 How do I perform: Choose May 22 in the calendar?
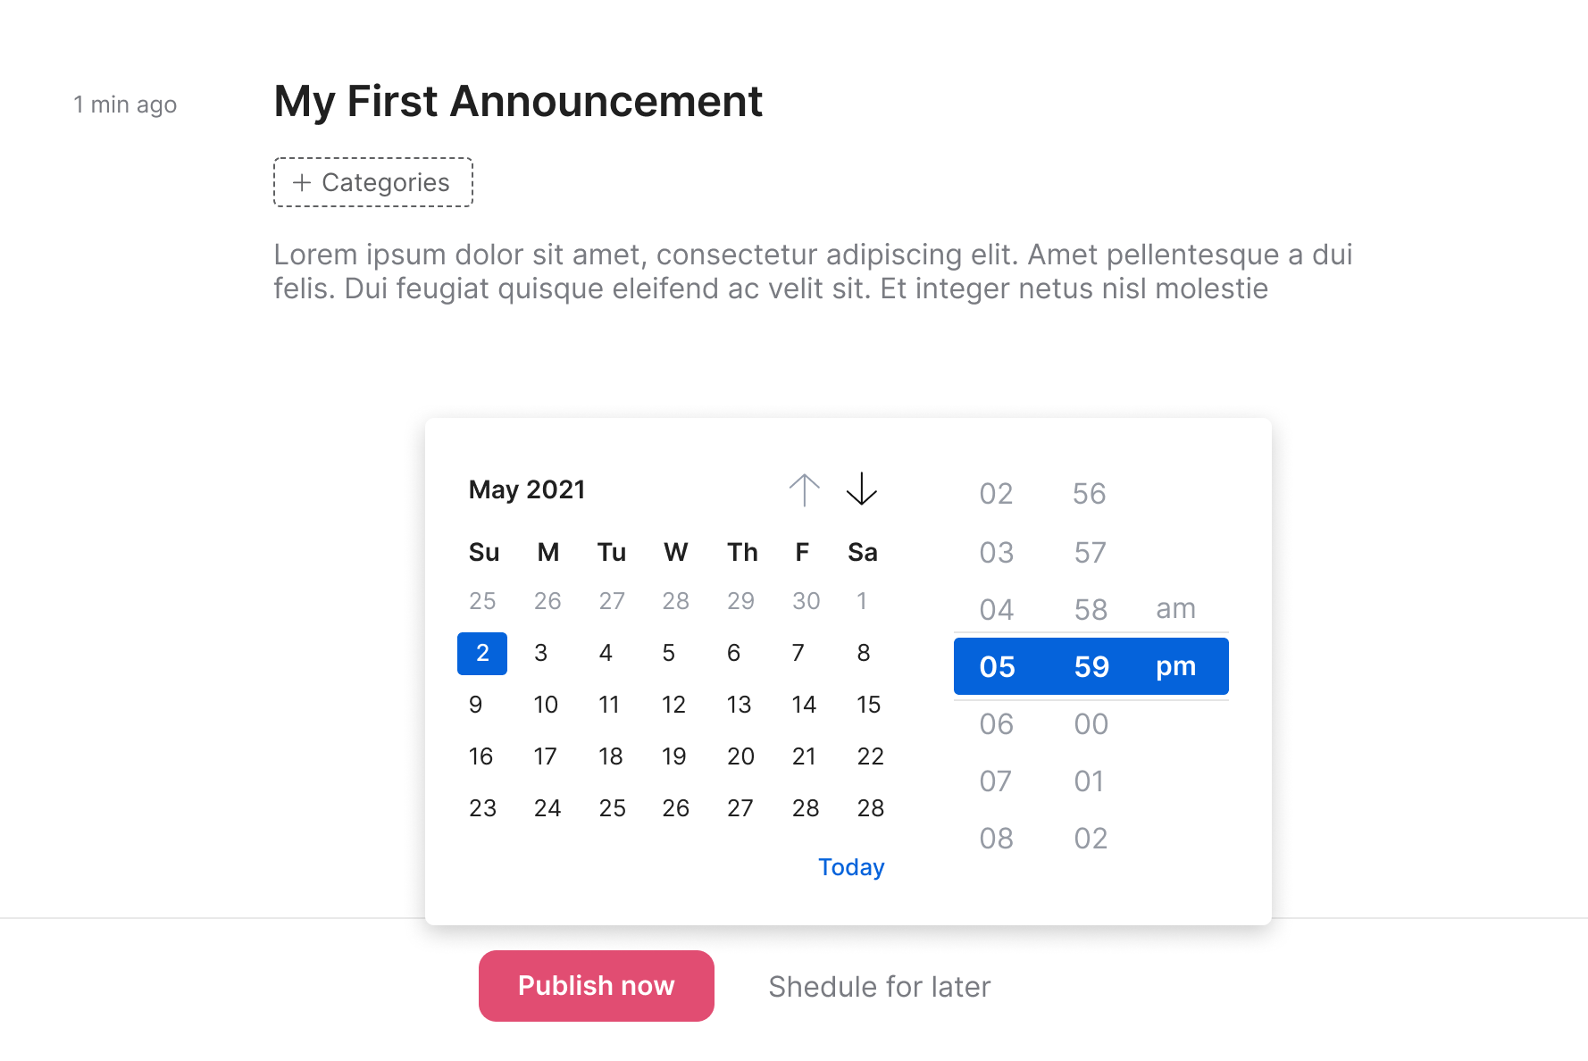tap(870, 756)
